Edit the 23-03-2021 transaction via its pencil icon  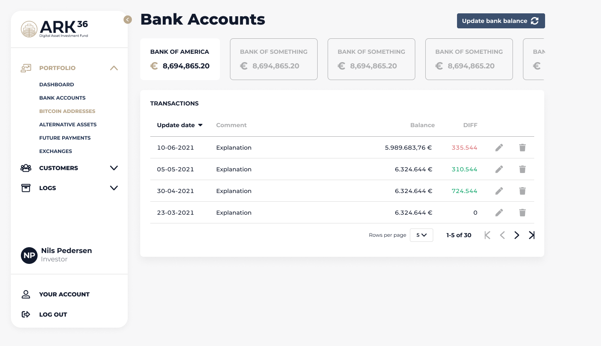(x=499, y=213)
